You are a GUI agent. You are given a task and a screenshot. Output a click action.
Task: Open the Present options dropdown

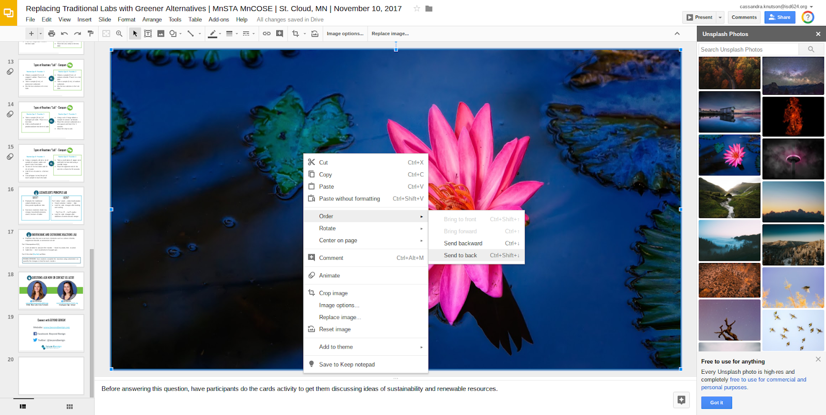(720, 17)
